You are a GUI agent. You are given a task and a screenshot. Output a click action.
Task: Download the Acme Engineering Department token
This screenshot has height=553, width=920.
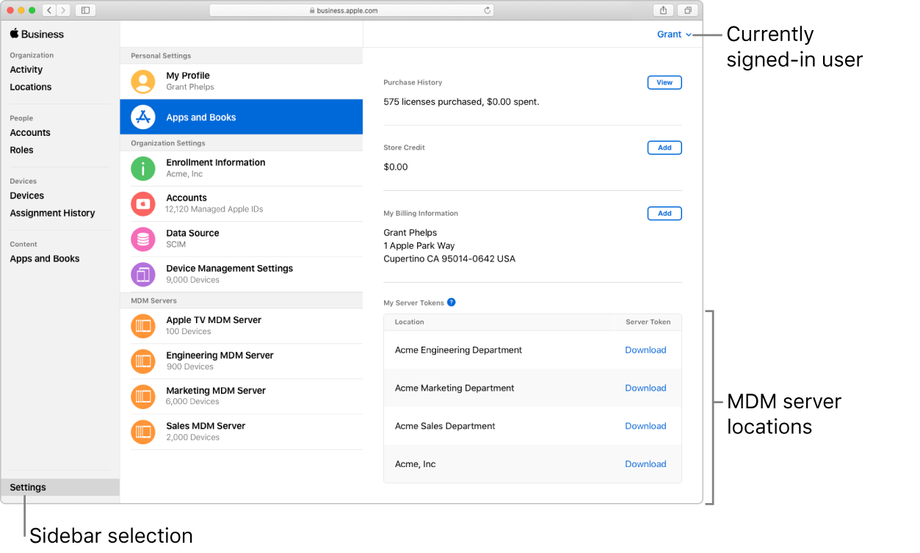tap(645, 350)
